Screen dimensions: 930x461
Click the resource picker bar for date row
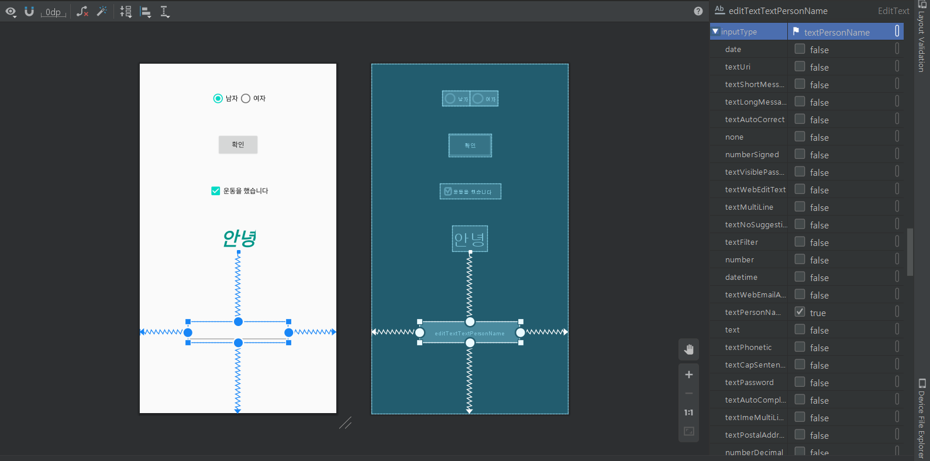pos(897,49)
